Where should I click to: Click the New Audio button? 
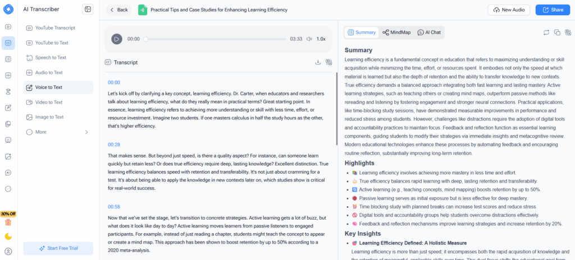tap(509, 10)
